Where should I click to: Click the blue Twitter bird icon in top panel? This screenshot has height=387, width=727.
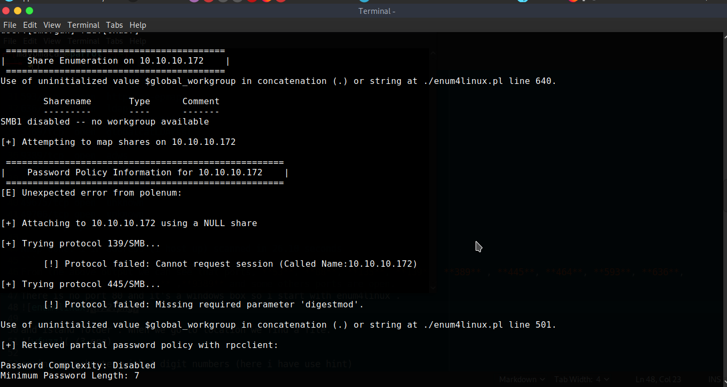[523, 2]
